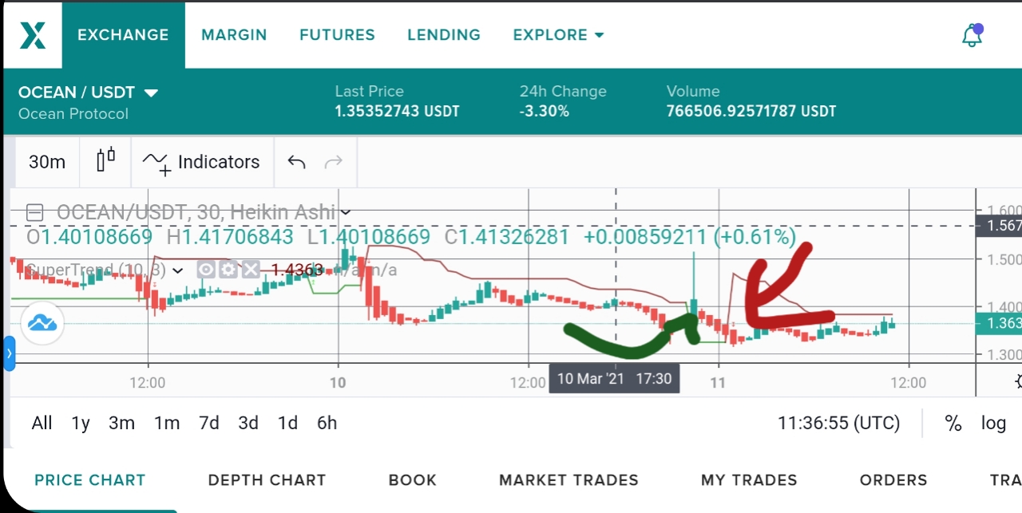This screenshot has width=1022, height=513.
Task: Change the 30m timeframe interval
Action: [x=47, y=162]
